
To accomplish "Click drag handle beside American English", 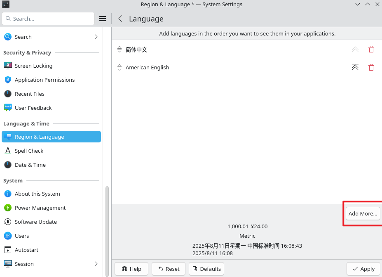I will pos(120,67).
